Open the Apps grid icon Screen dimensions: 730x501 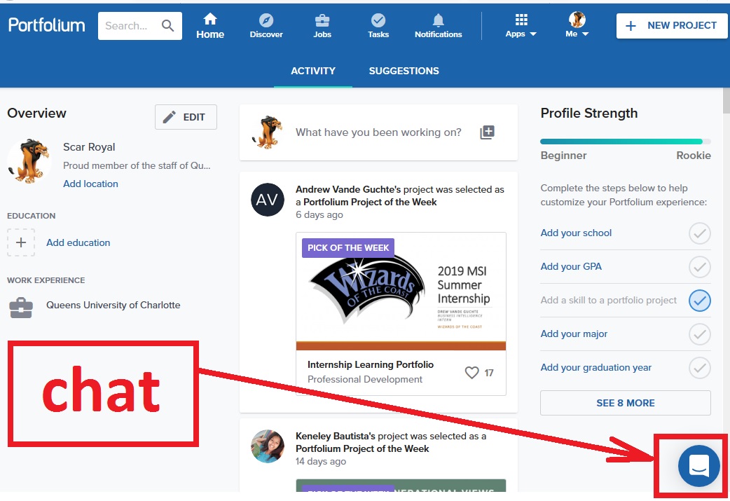click(521, 19)
